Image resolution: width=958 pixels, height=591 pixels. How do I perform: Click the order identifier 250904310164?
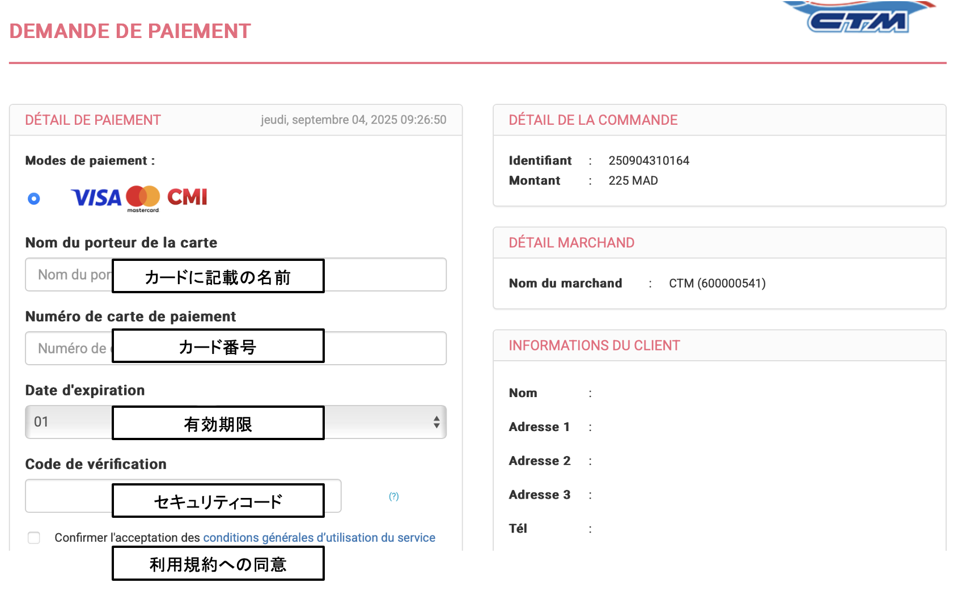[x=648, y=161]
